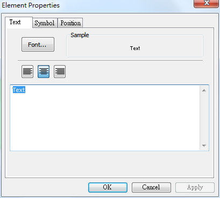220x198 pixels.
Task: Click the highlighted word Text in editor
Action: coord(19,90)
